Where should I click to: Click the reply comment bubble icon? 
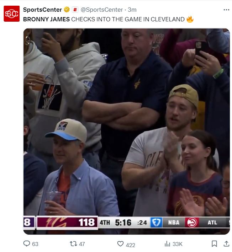[27, 243]
